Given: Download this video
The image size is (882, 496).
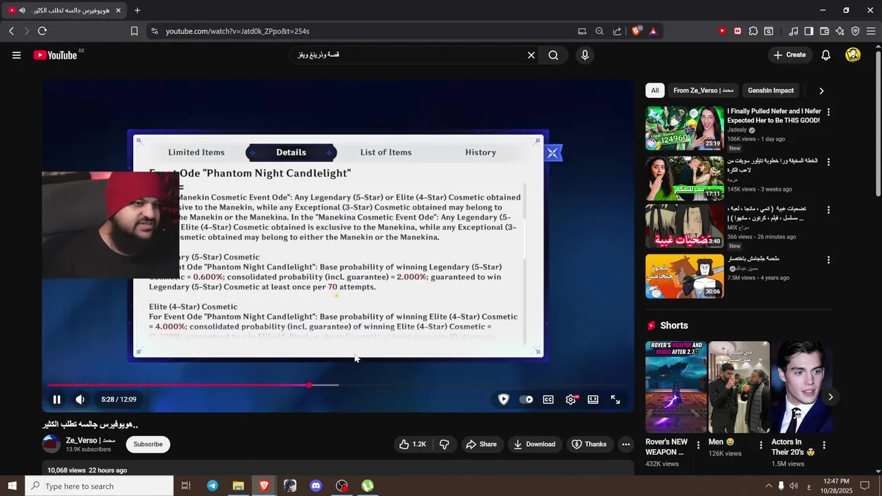Looking at the screenshot, I should (534, 444).
